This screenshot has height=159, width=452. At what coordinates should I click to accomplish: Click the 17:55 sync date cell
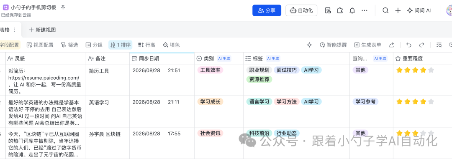click(x=162, y=143)
